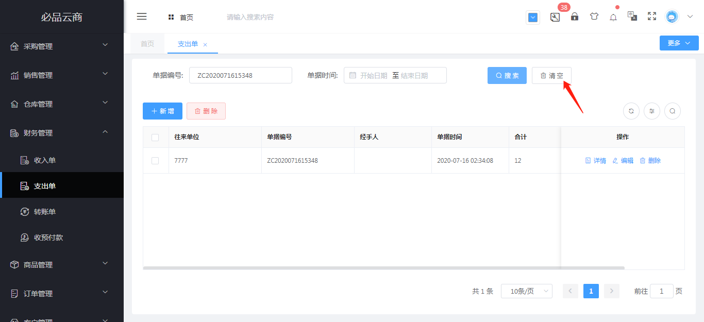Screen dimensions: 704x322
Task: Open 收入单 in the sidebar
Action: point(62,160)
